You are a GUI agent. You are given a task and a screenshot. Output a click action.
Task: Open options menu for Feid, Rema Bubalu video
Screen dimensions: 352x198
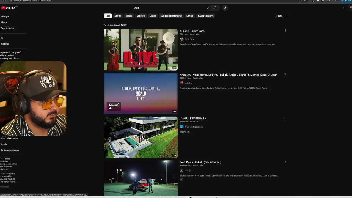click(285, 162)
